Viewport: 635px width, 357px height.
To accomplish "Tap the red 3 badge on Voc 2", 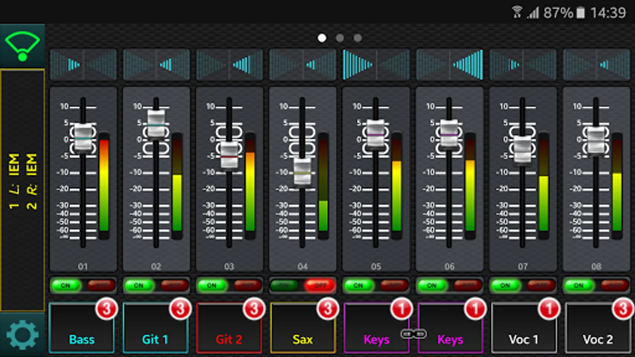I will (623, 309).
